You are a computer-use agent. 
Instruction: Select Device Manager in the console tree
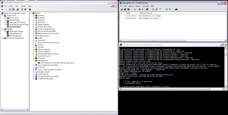pyautogui.click(x=15, y=27)
